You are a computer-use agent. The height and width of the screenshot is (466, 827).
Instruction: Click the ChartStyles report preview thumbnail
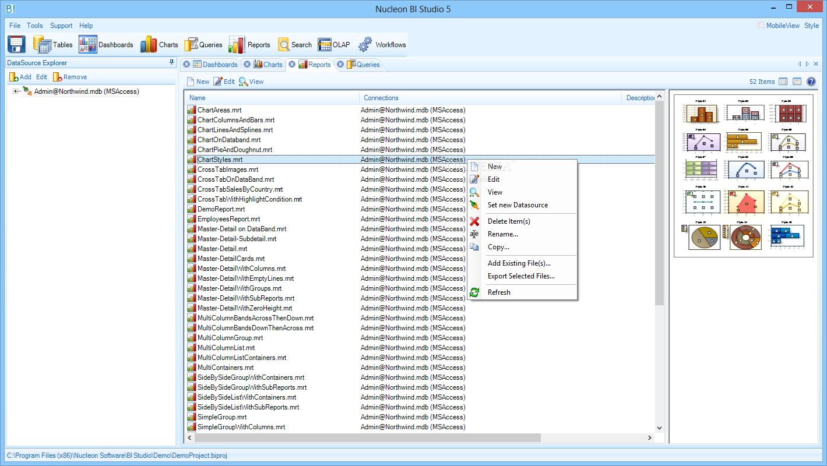(x=744, y=175)
